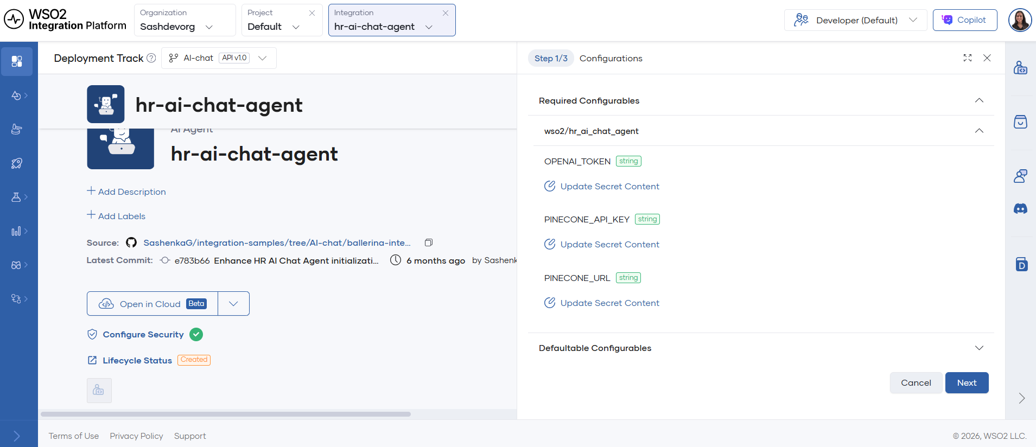The width and height of the screenshot is (1036, 447).
Task: Click the 6 months ago commit time
Action: [x=436, y=260]
